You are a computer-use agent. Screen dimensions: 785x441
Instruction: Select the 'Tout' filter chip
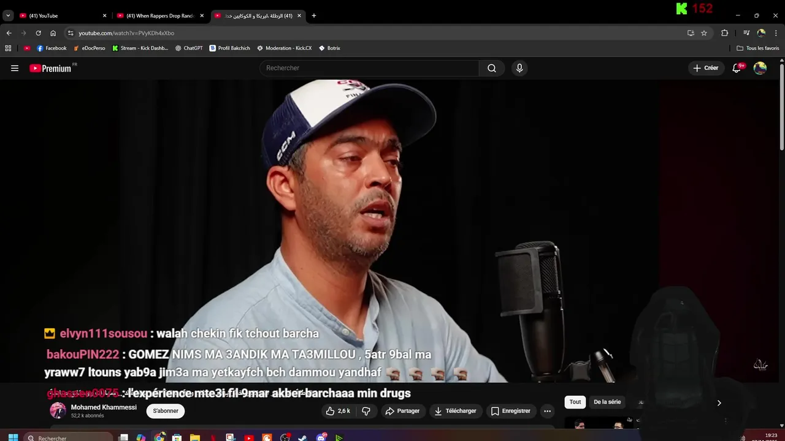click(x=575, y=402)
